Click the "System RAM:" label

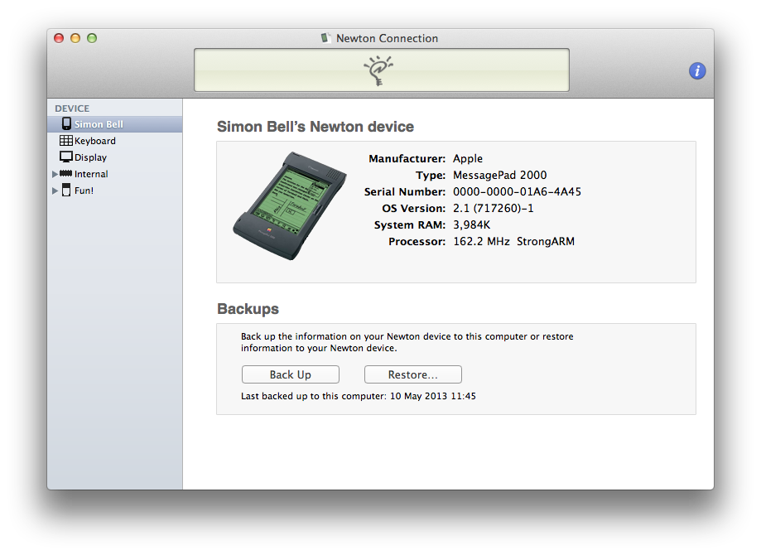410,224
